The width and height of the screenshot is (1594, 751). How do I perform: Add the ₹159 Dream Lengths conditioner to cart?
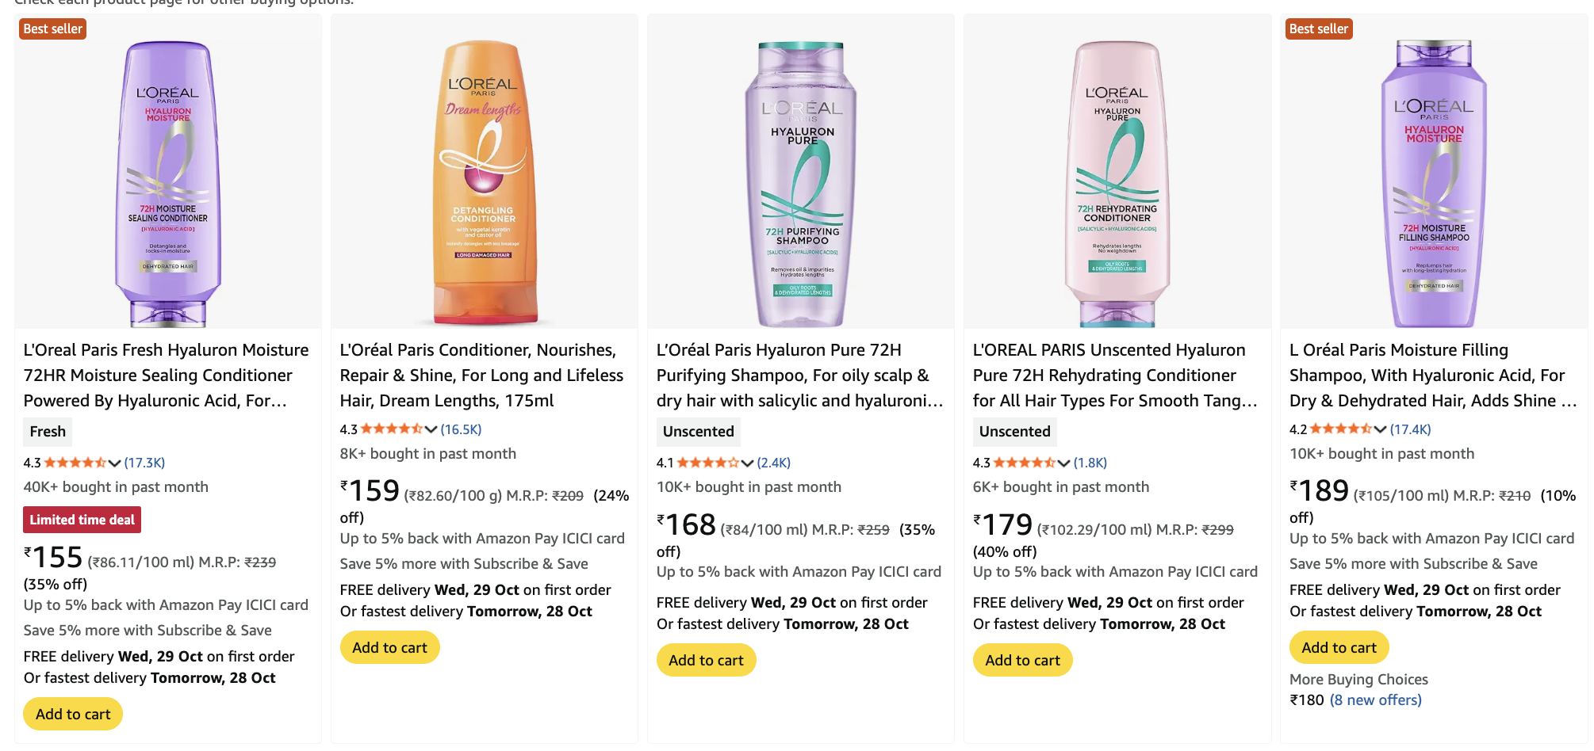pos(389,647)
